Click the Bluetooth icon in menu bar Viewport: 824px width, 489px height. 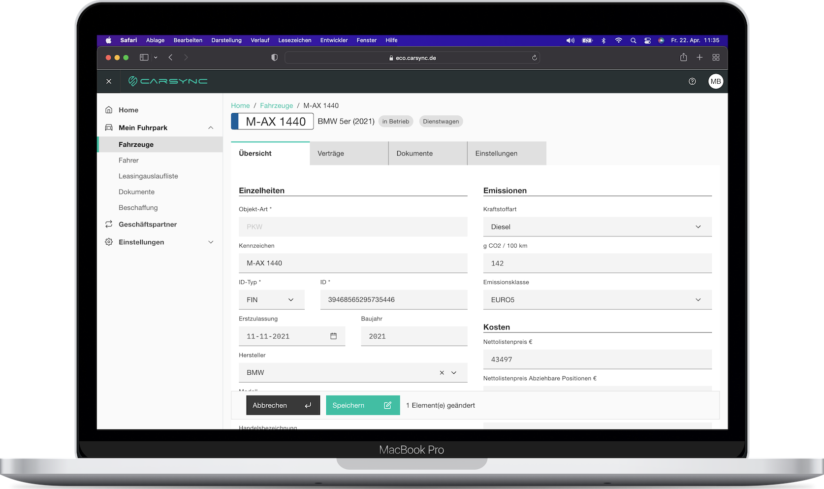point(603,40)
